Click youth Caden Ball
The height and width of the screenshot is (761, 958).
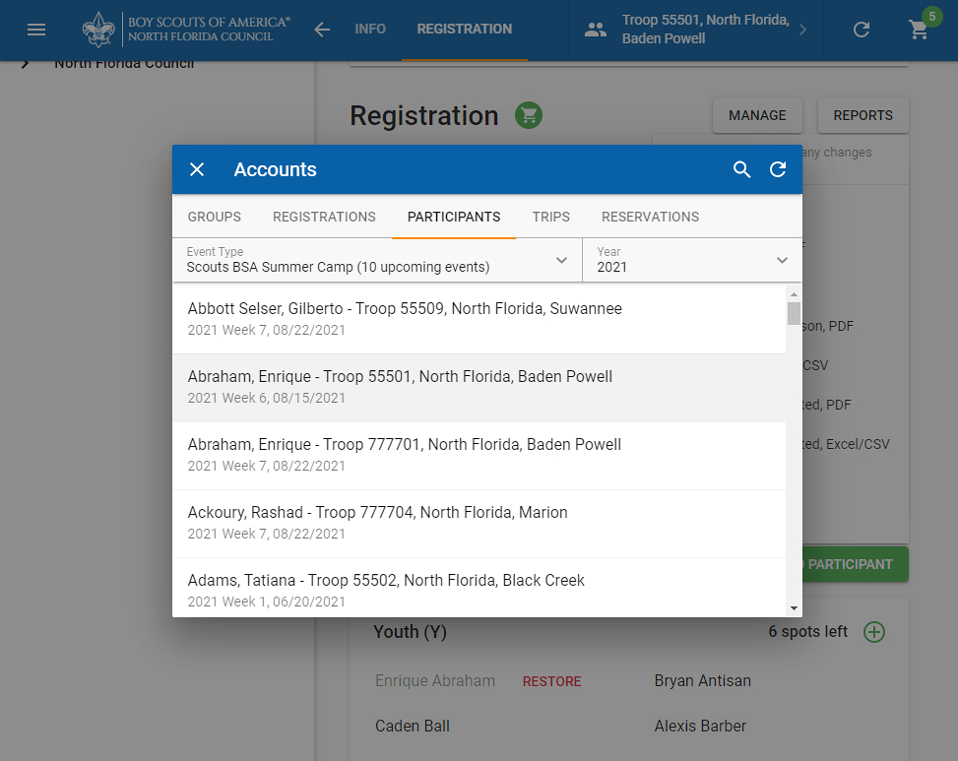(413, 726)
